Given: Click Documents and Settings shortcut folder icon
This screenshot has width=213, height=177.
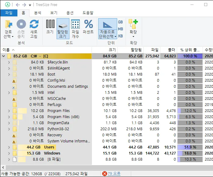Looking at the screenshot, I should [x=15, y=87].
